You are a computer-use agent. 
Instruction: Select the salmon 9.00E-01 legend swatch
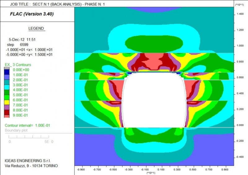[x=7, y=115]
